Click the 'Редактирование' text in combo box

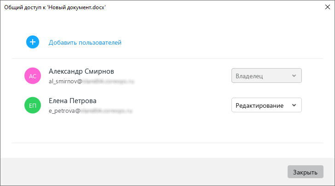(x=260, y=105)
